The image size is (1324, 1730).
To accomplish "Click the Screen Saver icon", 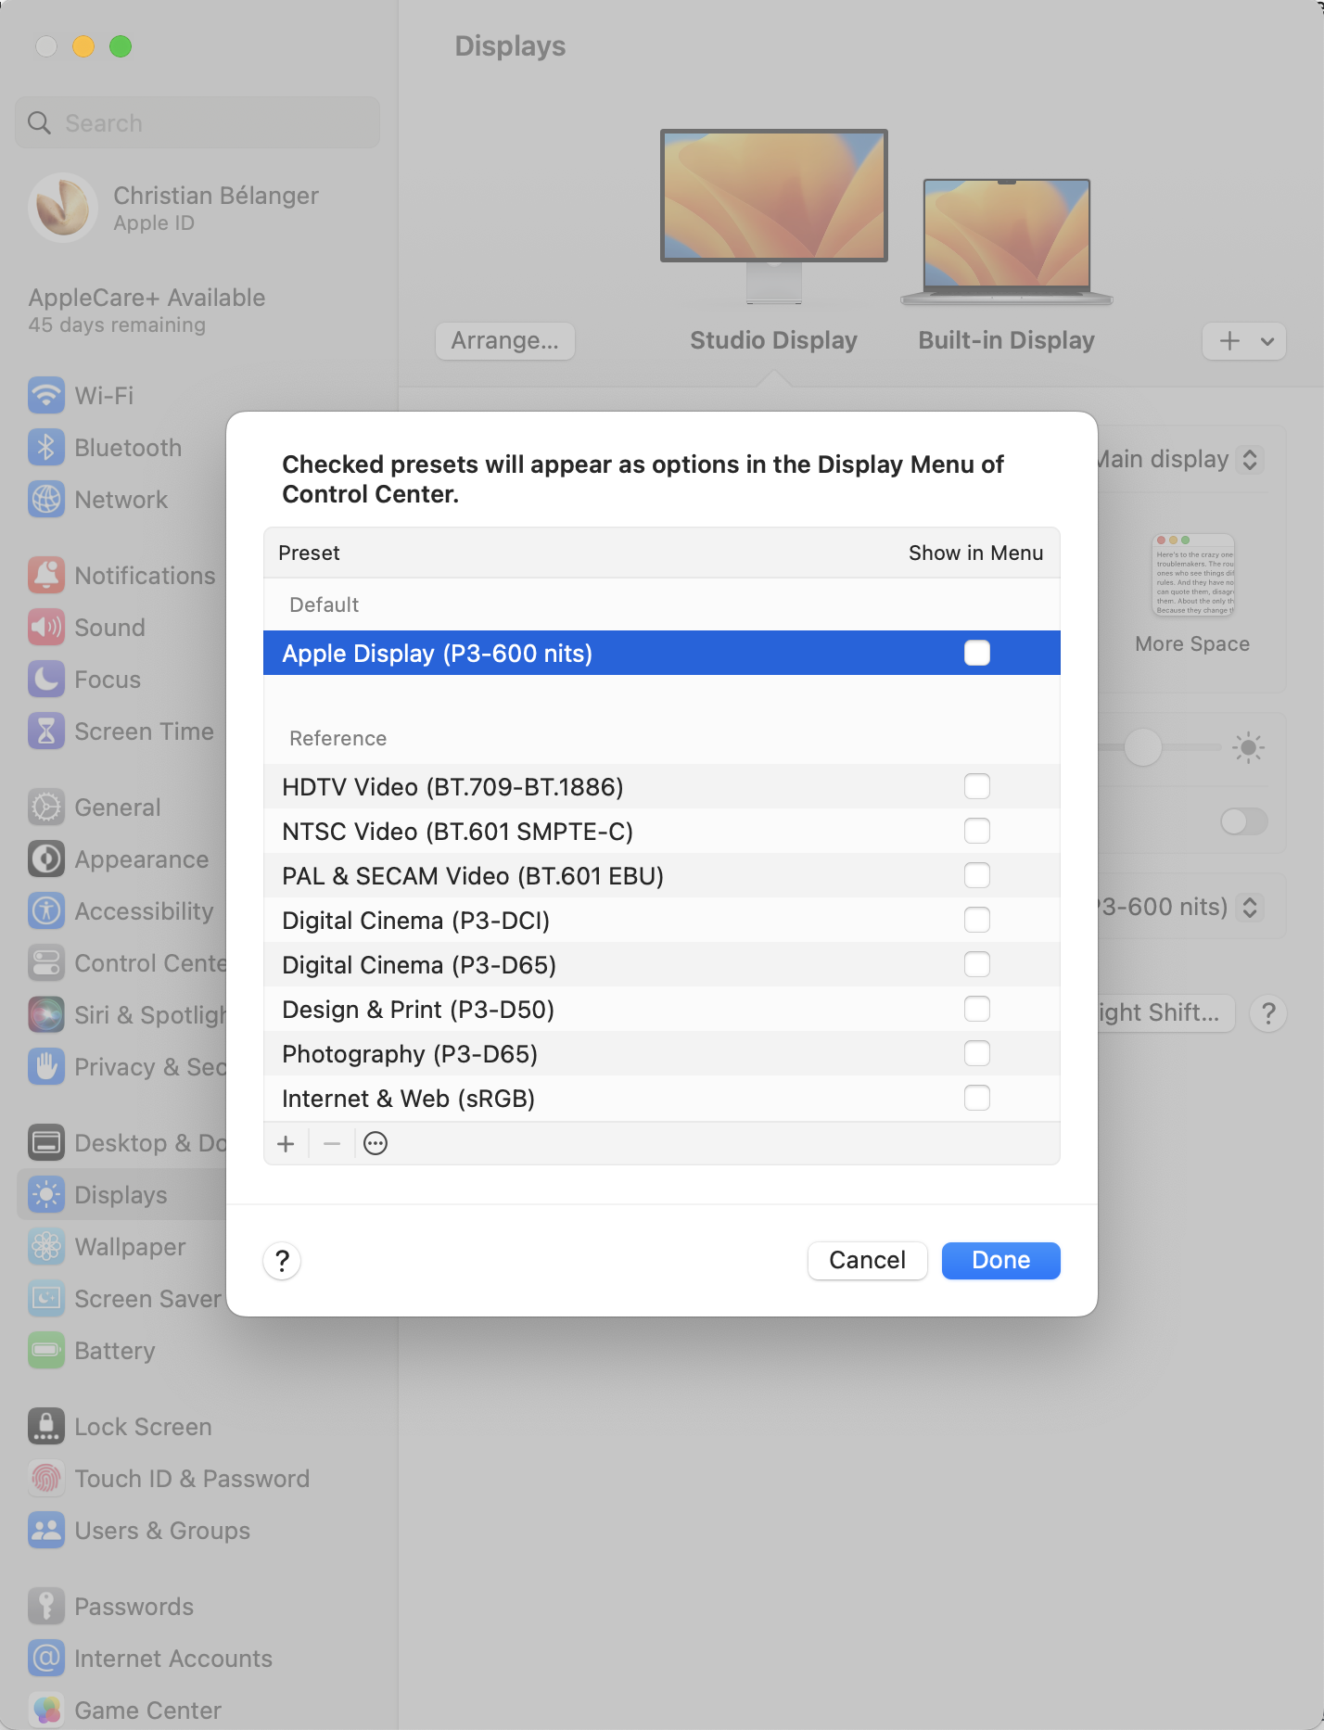I will tap(46, 1299).
